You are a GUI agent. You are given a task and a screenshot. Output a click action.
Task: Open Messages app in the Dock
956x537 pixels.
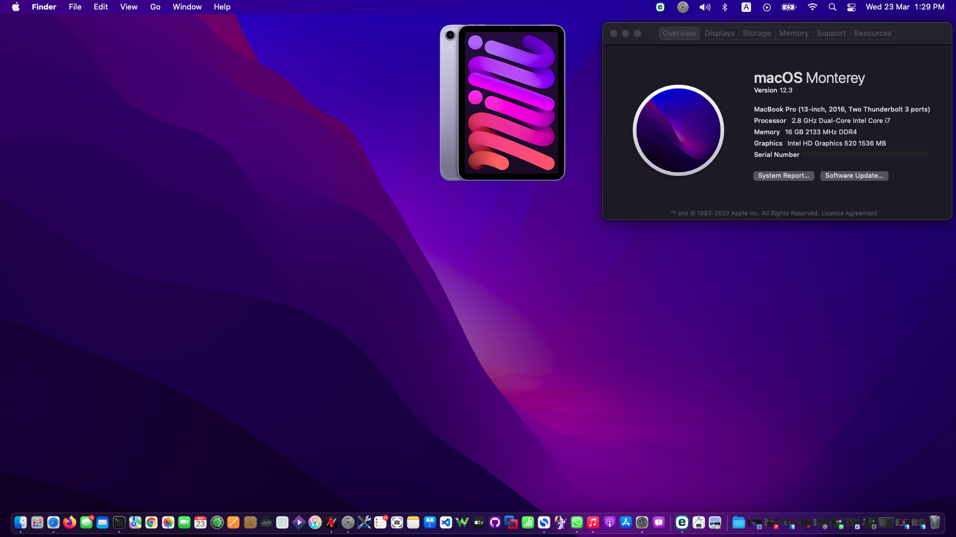point(87,523)
